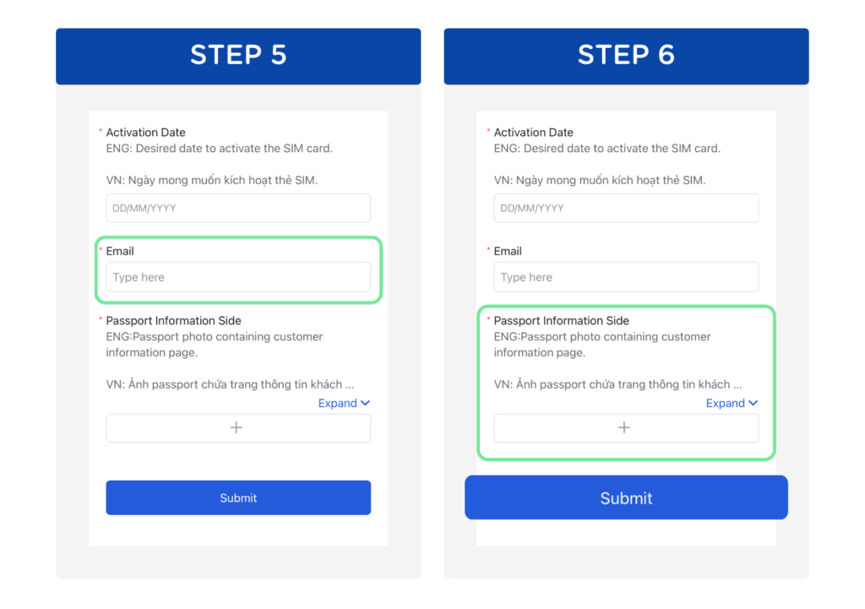Expand passport description in Step 6 form

(x=732, y=404)
